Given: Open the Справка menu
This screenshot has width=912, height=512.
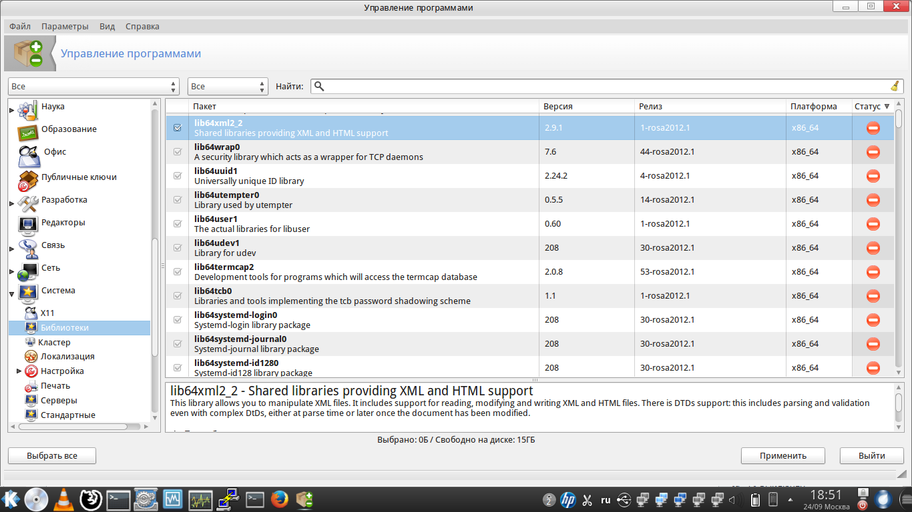Looking at the screenshot, I should click(142, 27).
